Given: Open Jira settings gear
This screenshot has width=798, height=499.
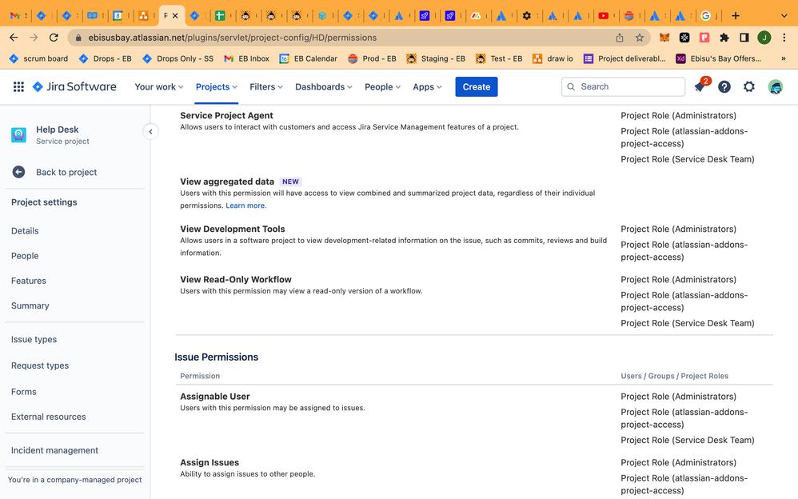Looking at the screenshot, I should click(749, 86).
